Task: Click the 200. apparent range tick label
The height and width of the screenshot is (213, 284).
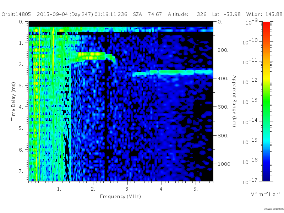Action: coord(223,50)
